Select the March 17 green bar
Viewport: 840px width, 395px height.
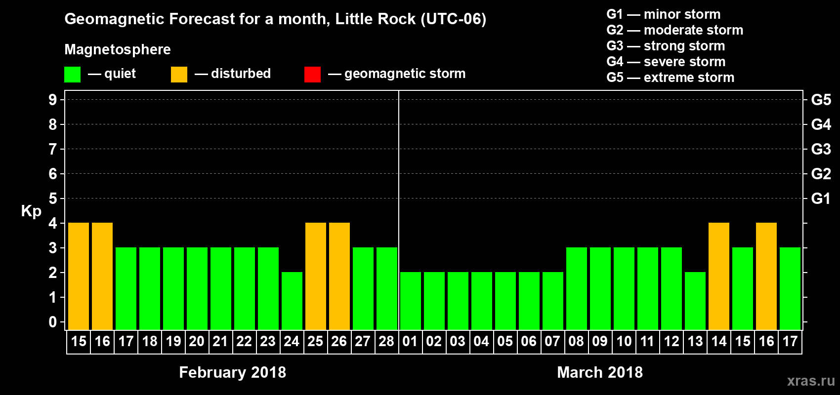click(790, 288)
